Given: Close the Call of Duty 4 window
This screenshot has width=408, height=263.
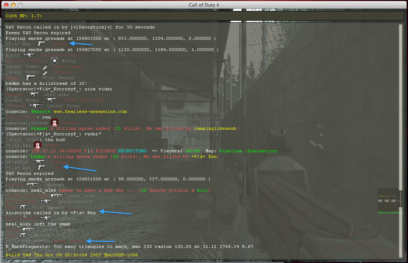Looking at the screenshot, I should (6, 5).
